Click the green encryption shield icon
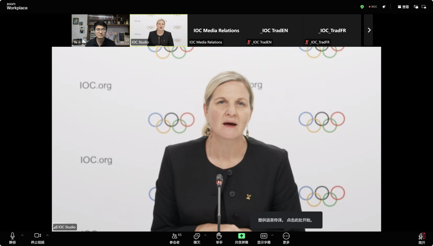433x246 pixels. (x=362, y=7)
